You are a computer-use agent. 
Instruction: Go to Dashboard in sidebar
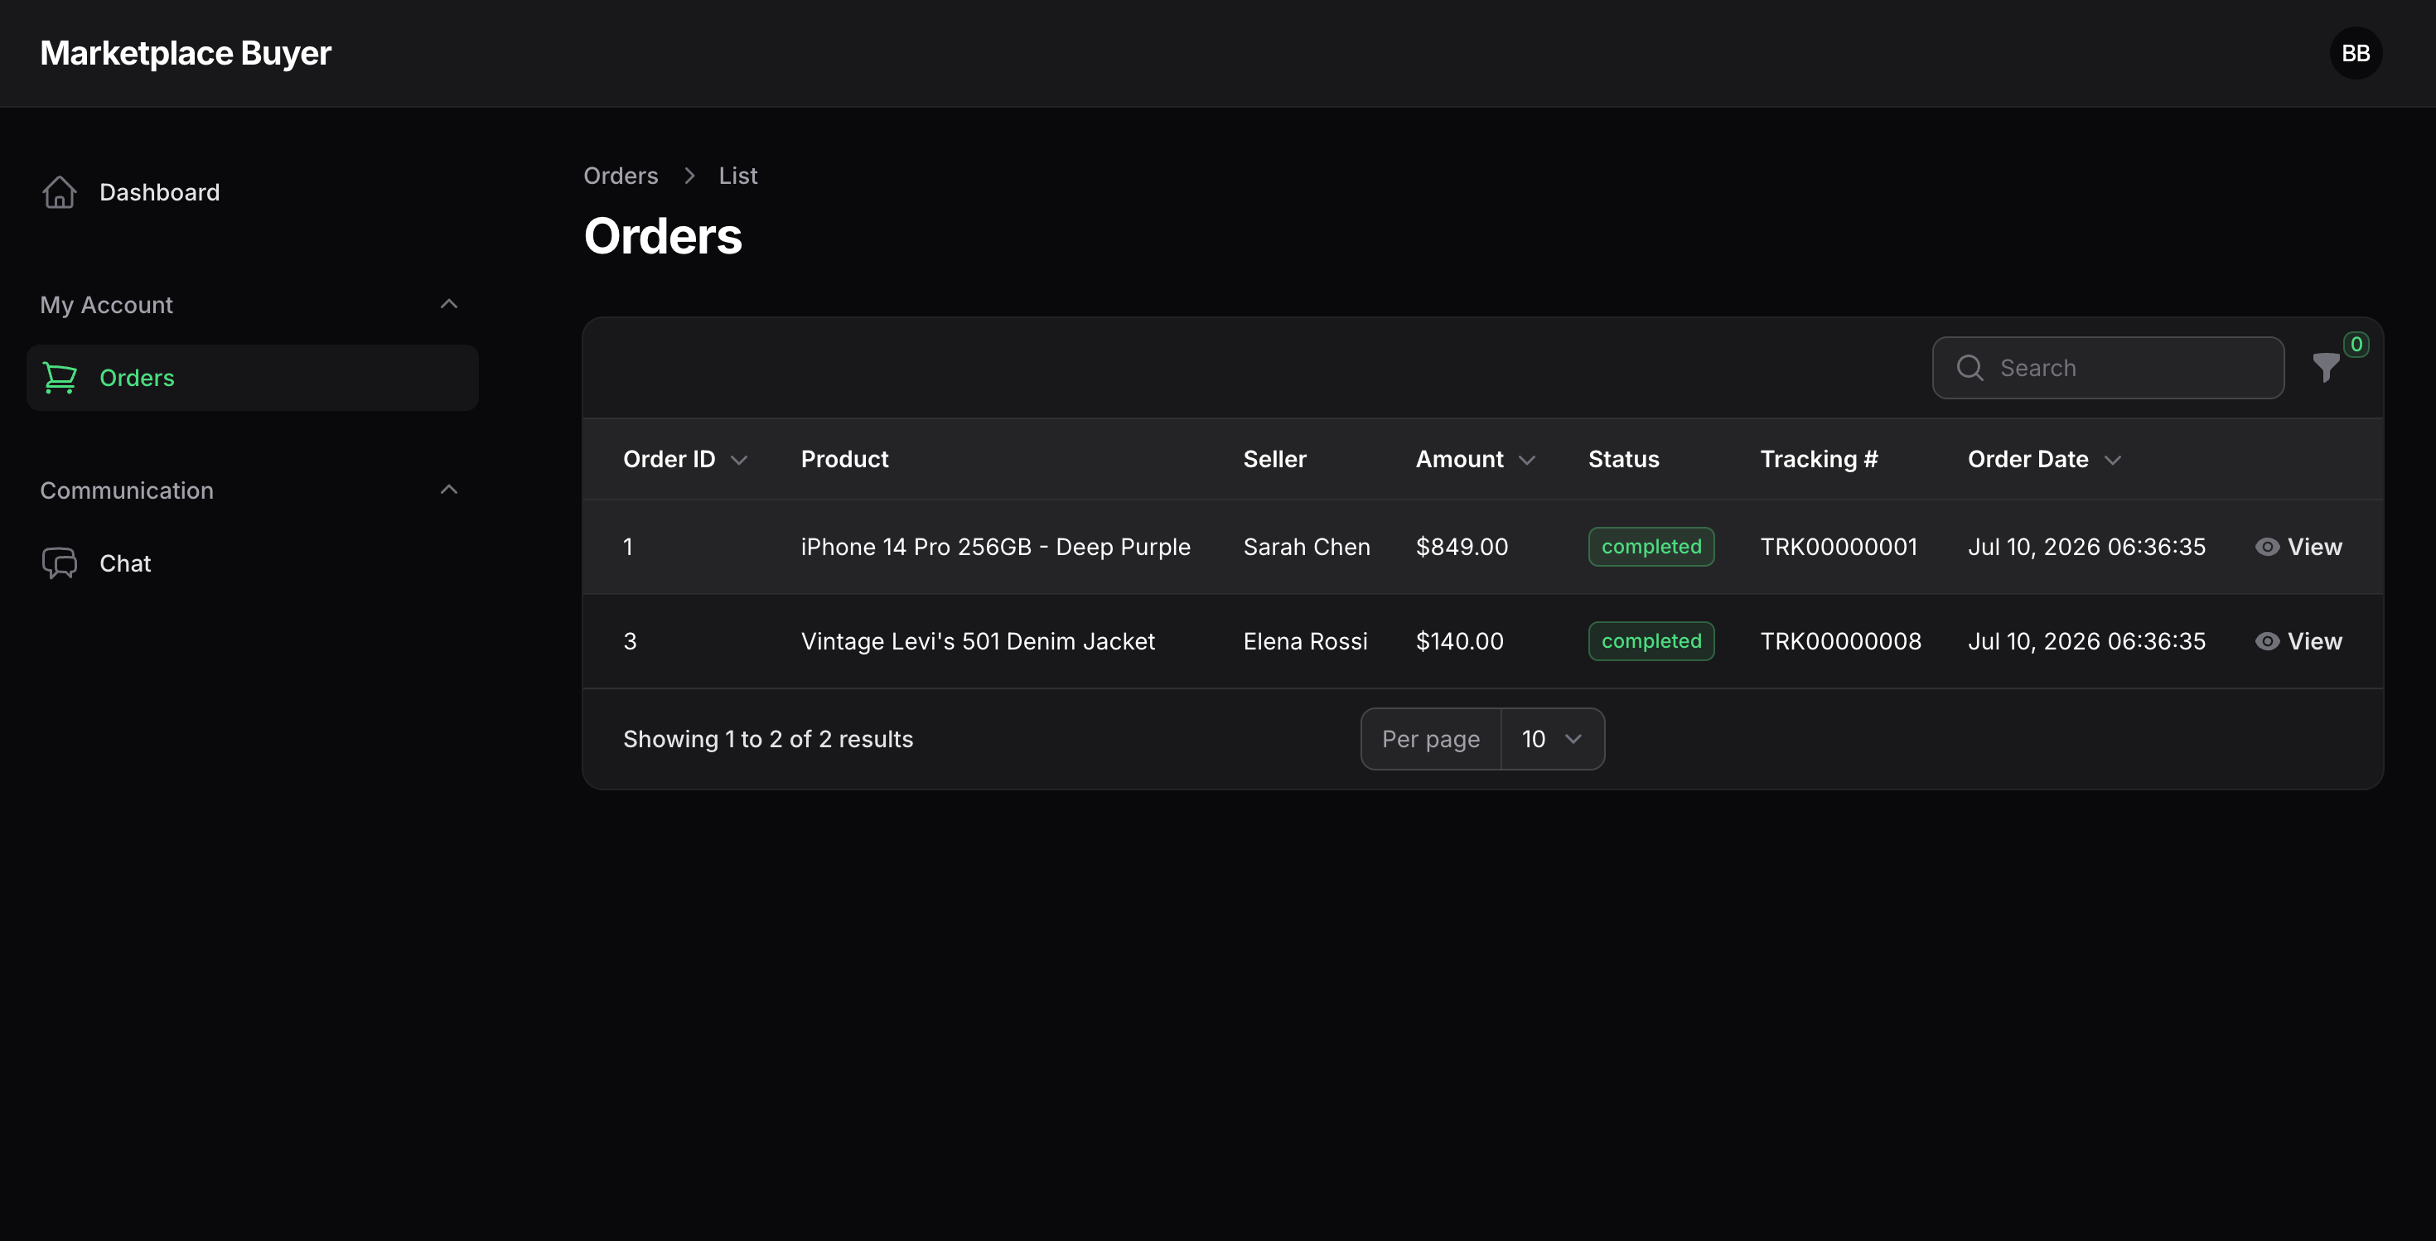(x=253, y=192)
